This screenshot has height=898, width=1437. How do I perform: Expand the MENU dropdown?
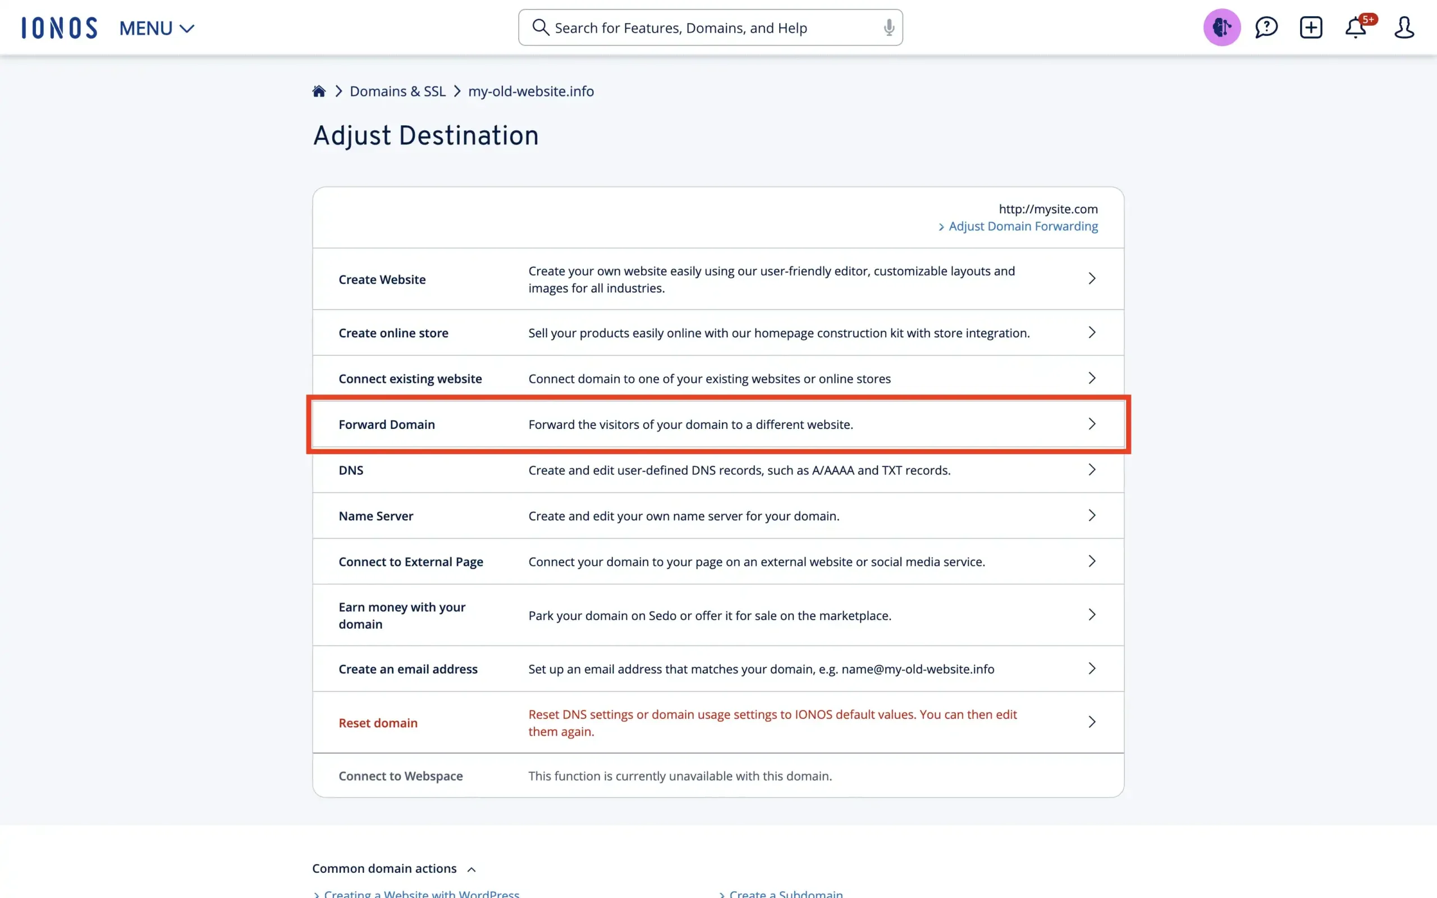click(155, 28)
